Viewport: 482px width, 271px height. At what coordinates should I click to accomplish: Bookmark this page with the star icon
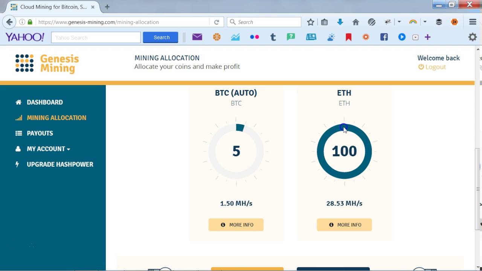point(311,22)
